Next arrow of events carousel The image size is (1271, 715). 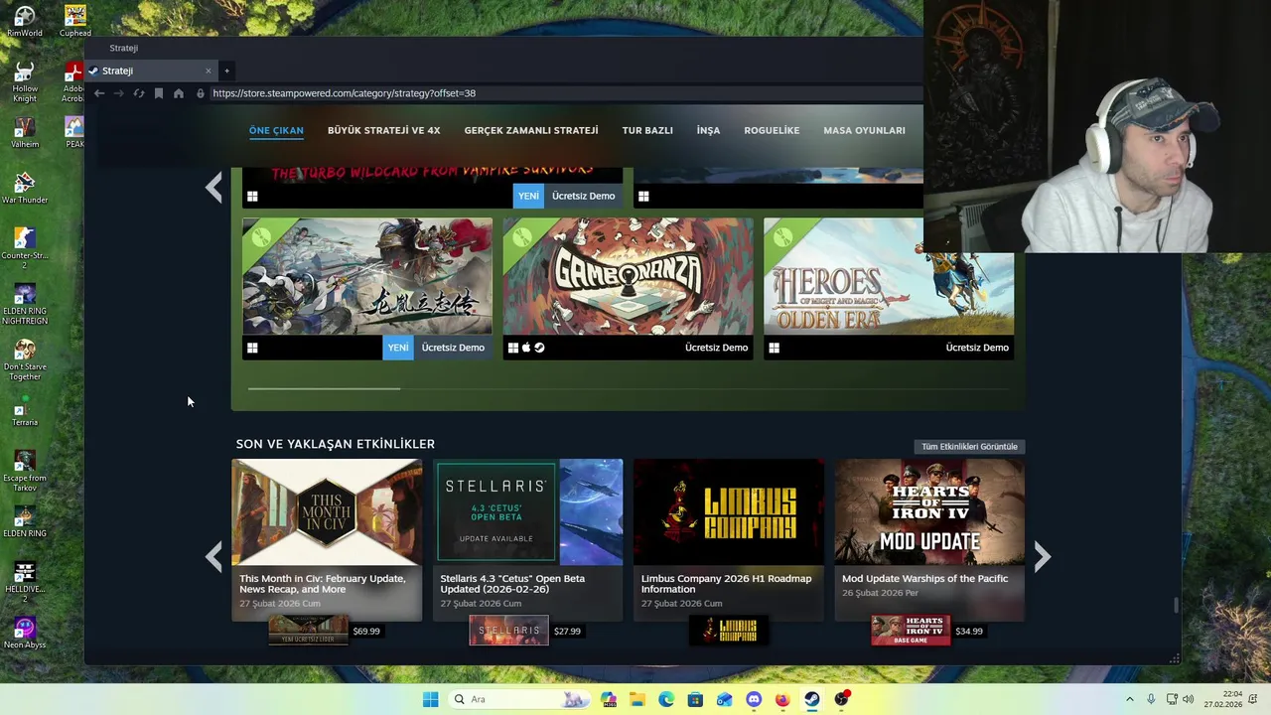pyautogui.click(x=1042, y=557)
